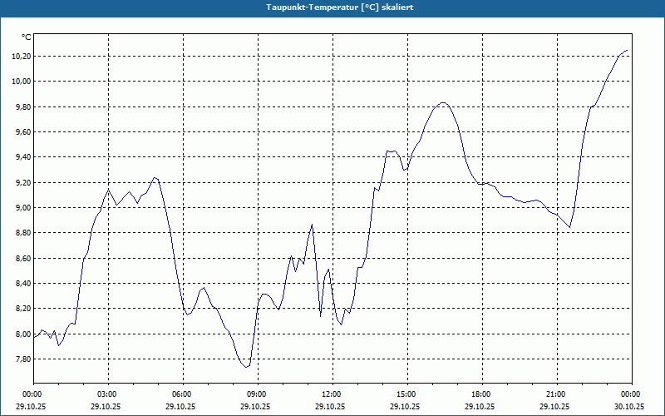This screenshot has width=665, height=416.
Task: Click the 30.10.25 date label
Action: (629, 406)
